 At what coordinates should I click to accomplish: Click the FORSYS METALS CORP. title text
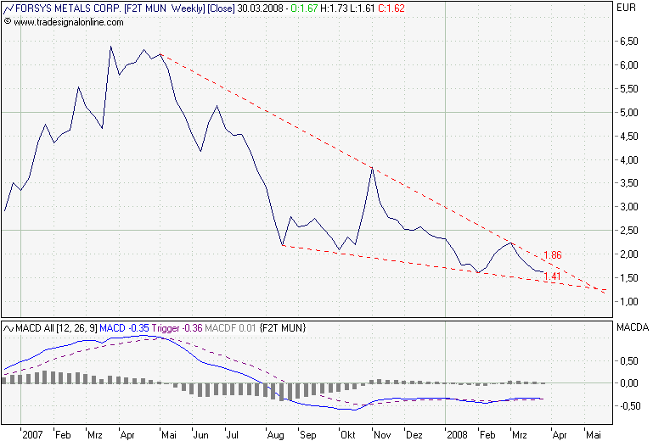(68, 8)
